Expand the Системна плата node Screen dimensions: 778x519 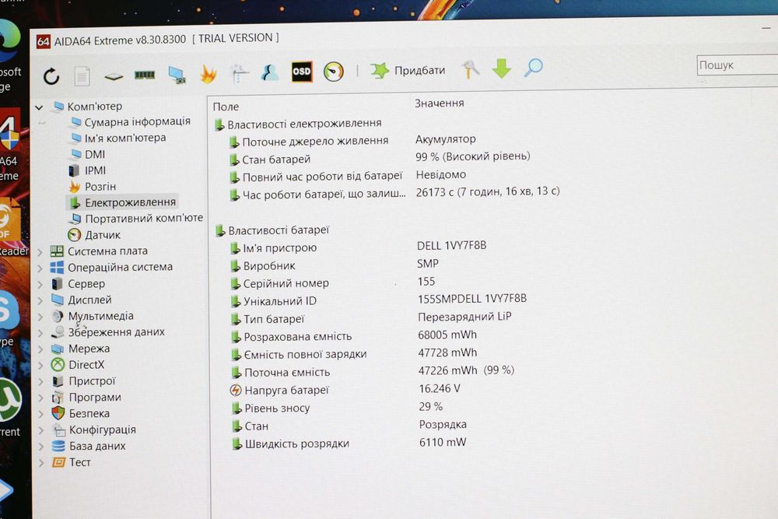(x=40, y=252)
